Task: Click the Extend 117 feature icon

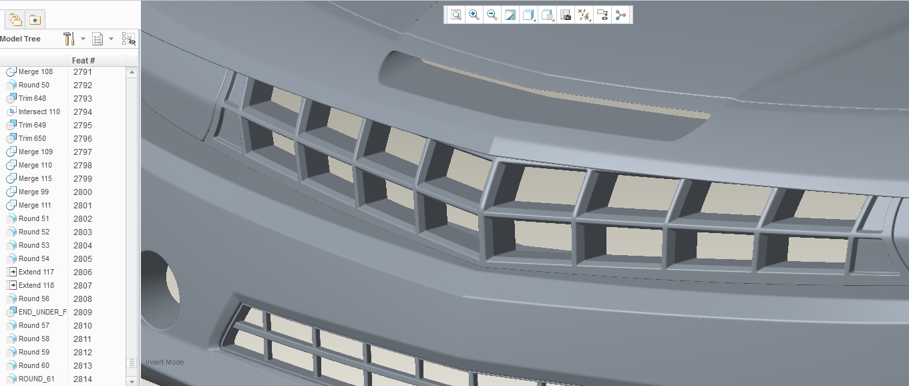Action: pyautogui.click(x=11, y=272)
